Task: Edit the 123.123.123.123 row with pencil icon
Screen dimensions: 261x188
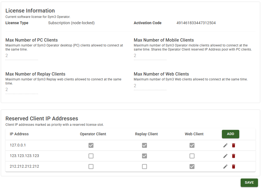Action: tap(225, 156)
